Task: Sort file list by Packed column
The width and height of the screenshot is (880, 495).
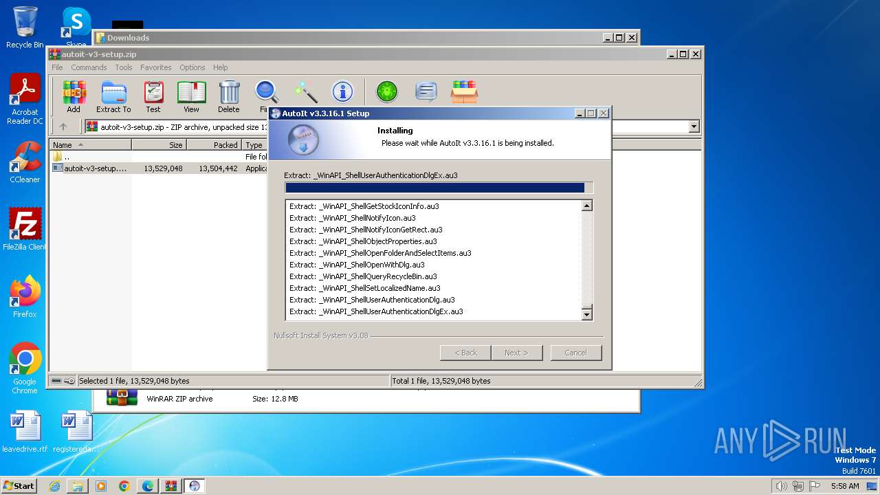Action: click(x=214, y=145)
